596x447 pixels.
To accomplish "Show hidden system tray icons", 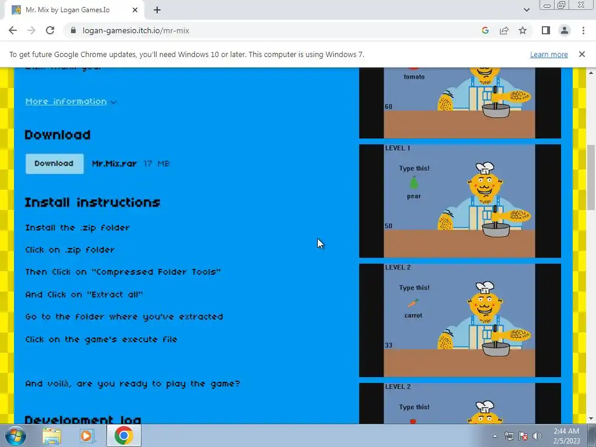I will [x=495, y=436].
